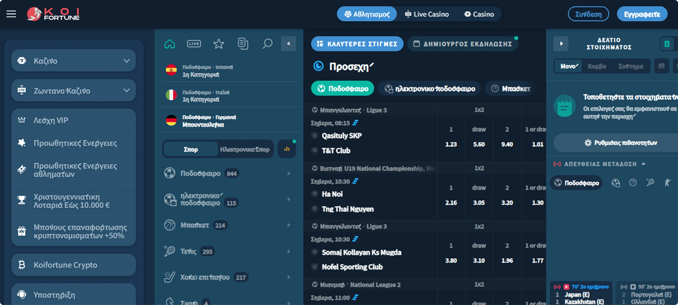
Task: Click the statistics bar chart icon
Action: [287, 149]
